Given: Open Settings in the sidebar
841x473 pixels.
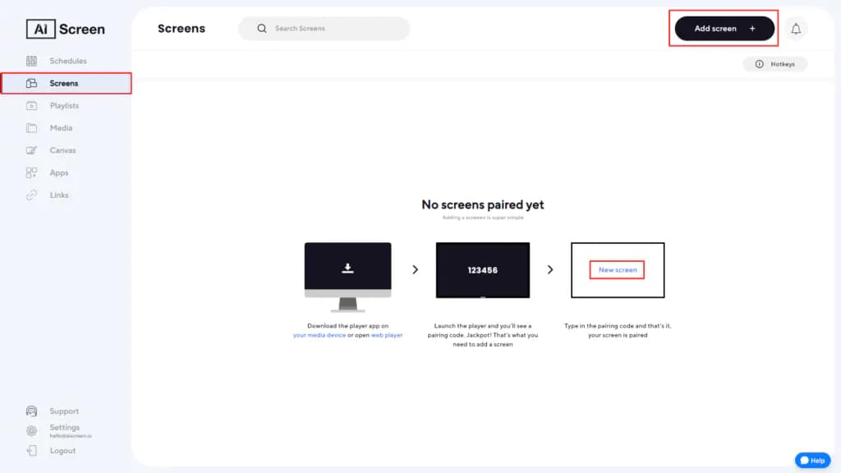Looking at the screenshot, I should tap(64, 428).
